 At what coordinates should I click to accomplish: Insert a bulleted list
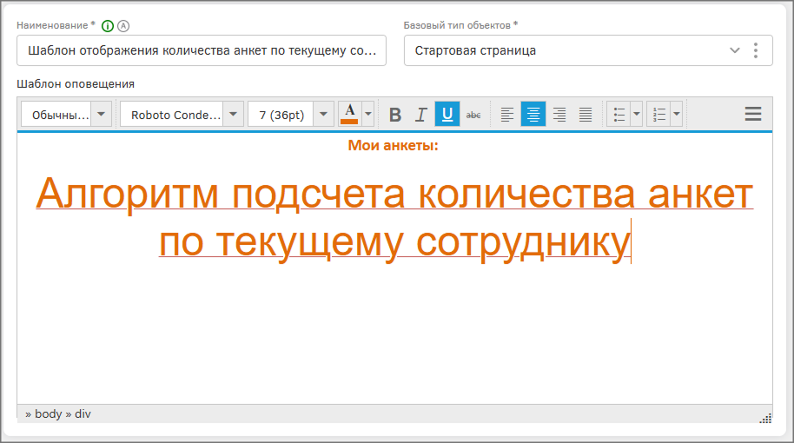tap(619, 115)
